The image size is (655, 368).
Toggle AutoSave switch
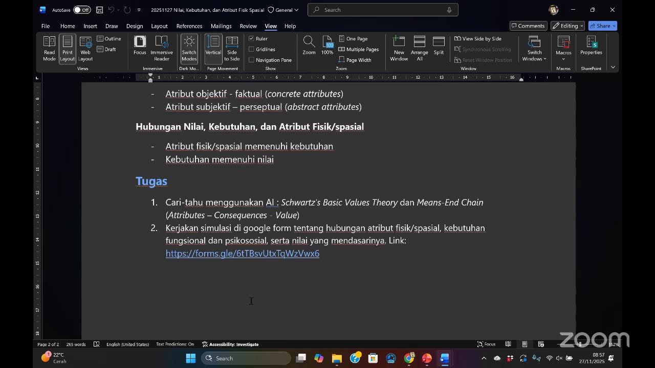[x=82, y=10]
